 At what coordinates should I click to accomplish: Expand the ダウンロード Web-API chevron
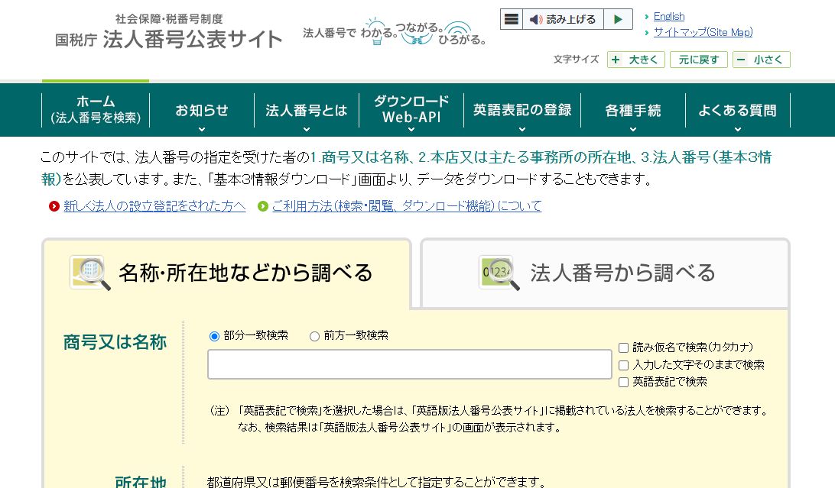click(x=411, y=129)
